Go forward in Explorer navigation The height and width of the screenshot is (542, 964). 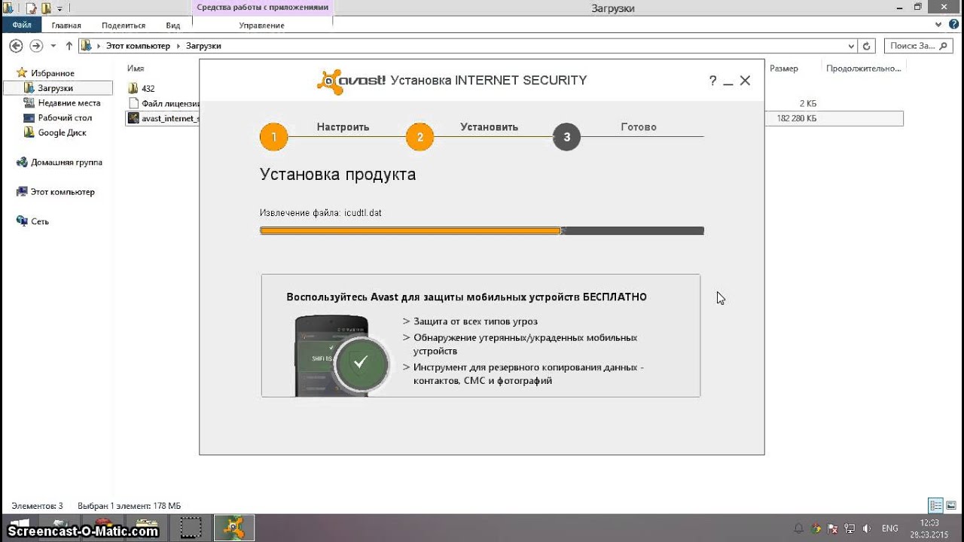35,46
